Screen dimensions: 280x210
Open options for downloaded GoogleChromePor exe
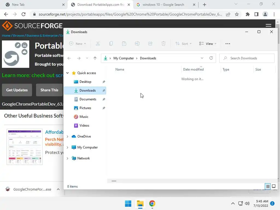click(58, 189)
